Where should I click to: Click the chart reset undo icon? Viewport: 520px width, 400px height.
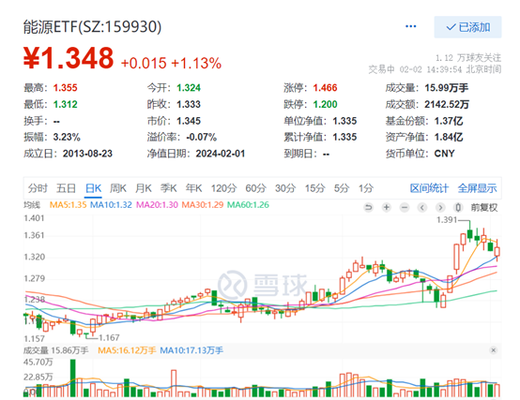click(x=369, y=207)
